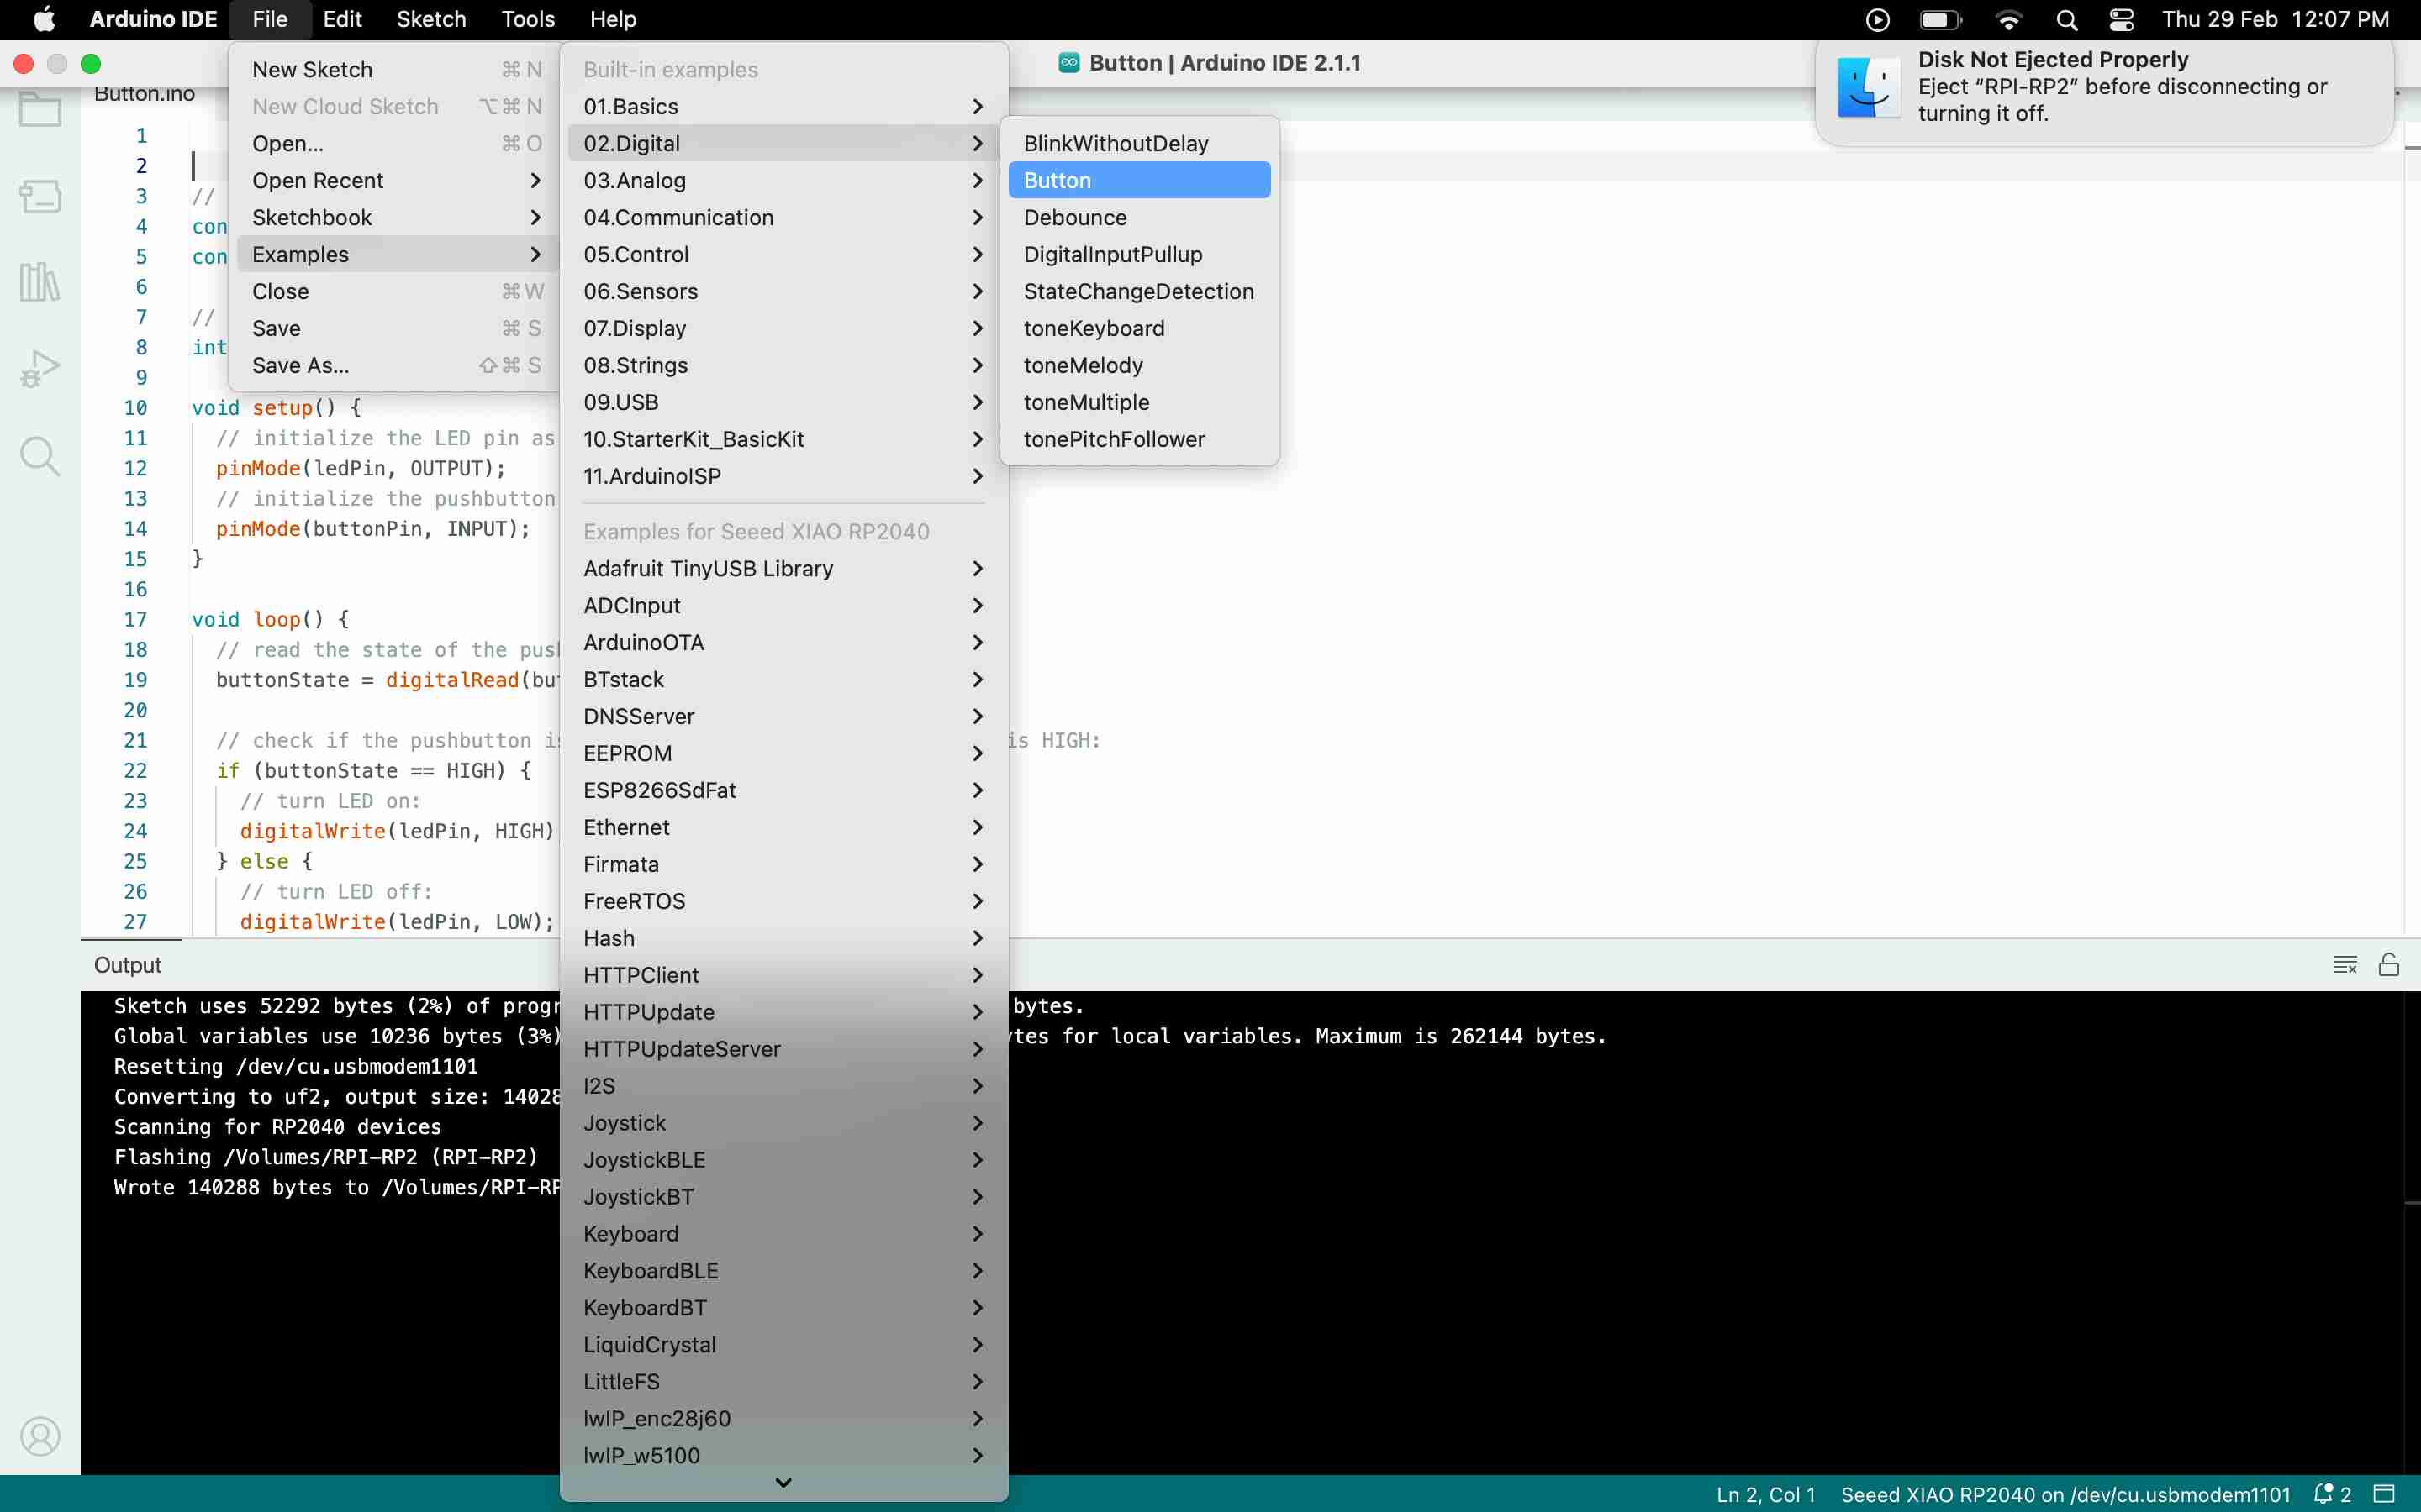Expand the 04.Communication examples submenu
Viewport: 2421px width, 1512px height.
[x=783, y=217]
